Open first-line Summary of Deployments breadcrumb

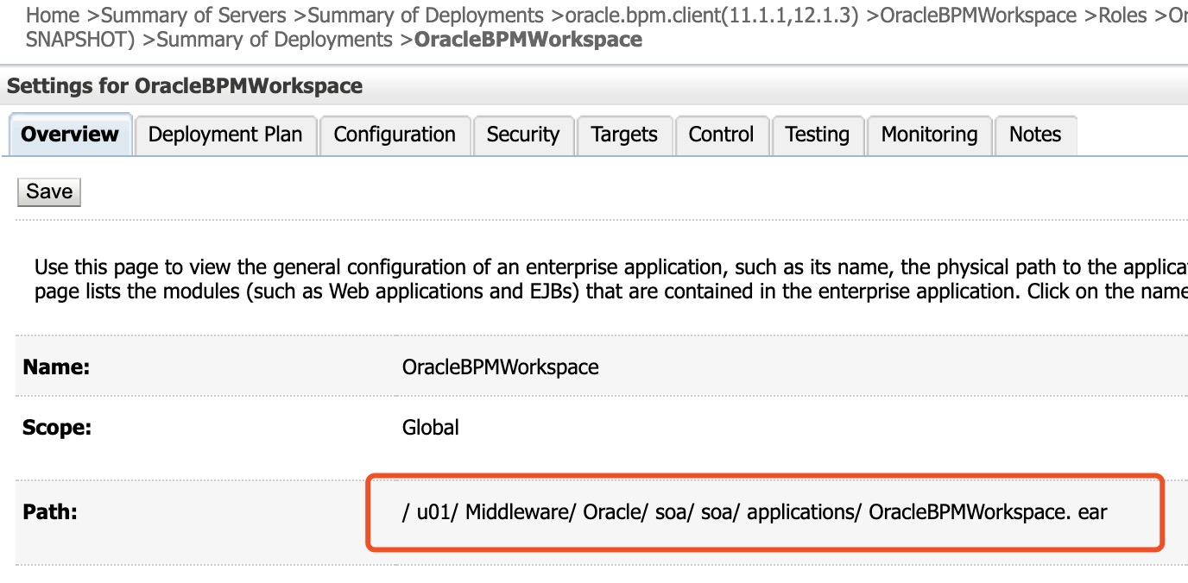coord(426,16)
